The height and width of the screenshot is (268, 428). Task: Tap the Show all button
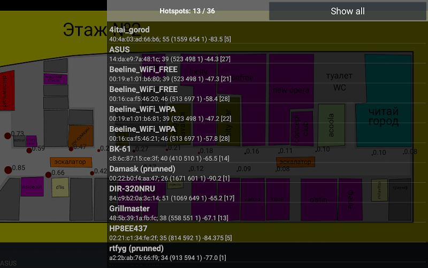click(x=347, y=11)
